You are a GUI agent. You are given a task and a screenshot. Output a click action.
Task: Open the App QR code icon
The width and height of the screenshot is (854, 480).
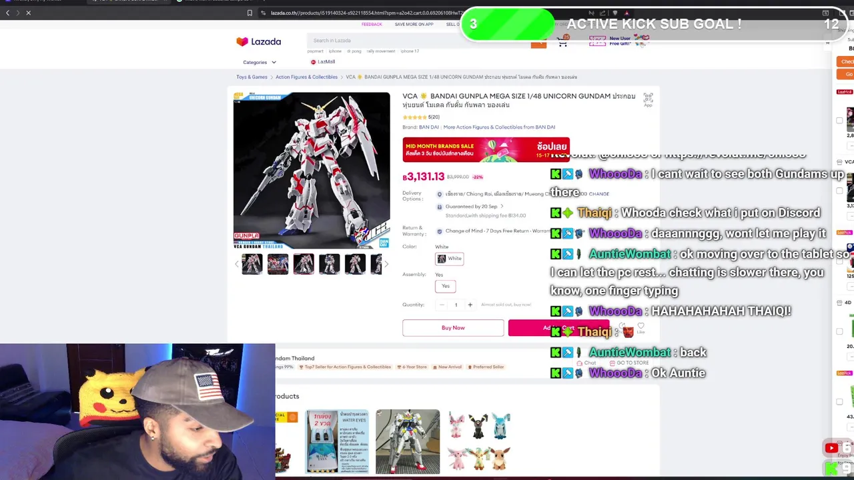(x=648, y=99)
